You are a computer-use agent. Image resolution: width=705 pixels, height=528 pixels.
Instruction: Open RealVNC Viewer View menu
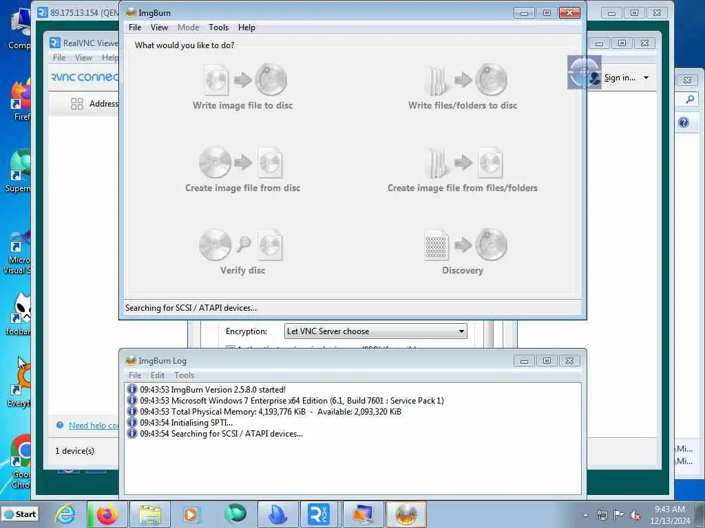pyautogui.click(x=83, y=58)
